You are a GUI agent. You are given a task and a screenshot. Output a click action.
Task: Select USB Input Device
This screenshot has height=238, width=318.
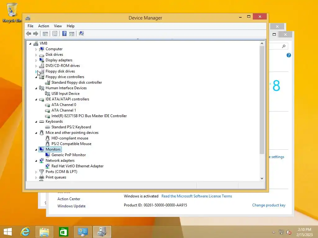(66, 94)
